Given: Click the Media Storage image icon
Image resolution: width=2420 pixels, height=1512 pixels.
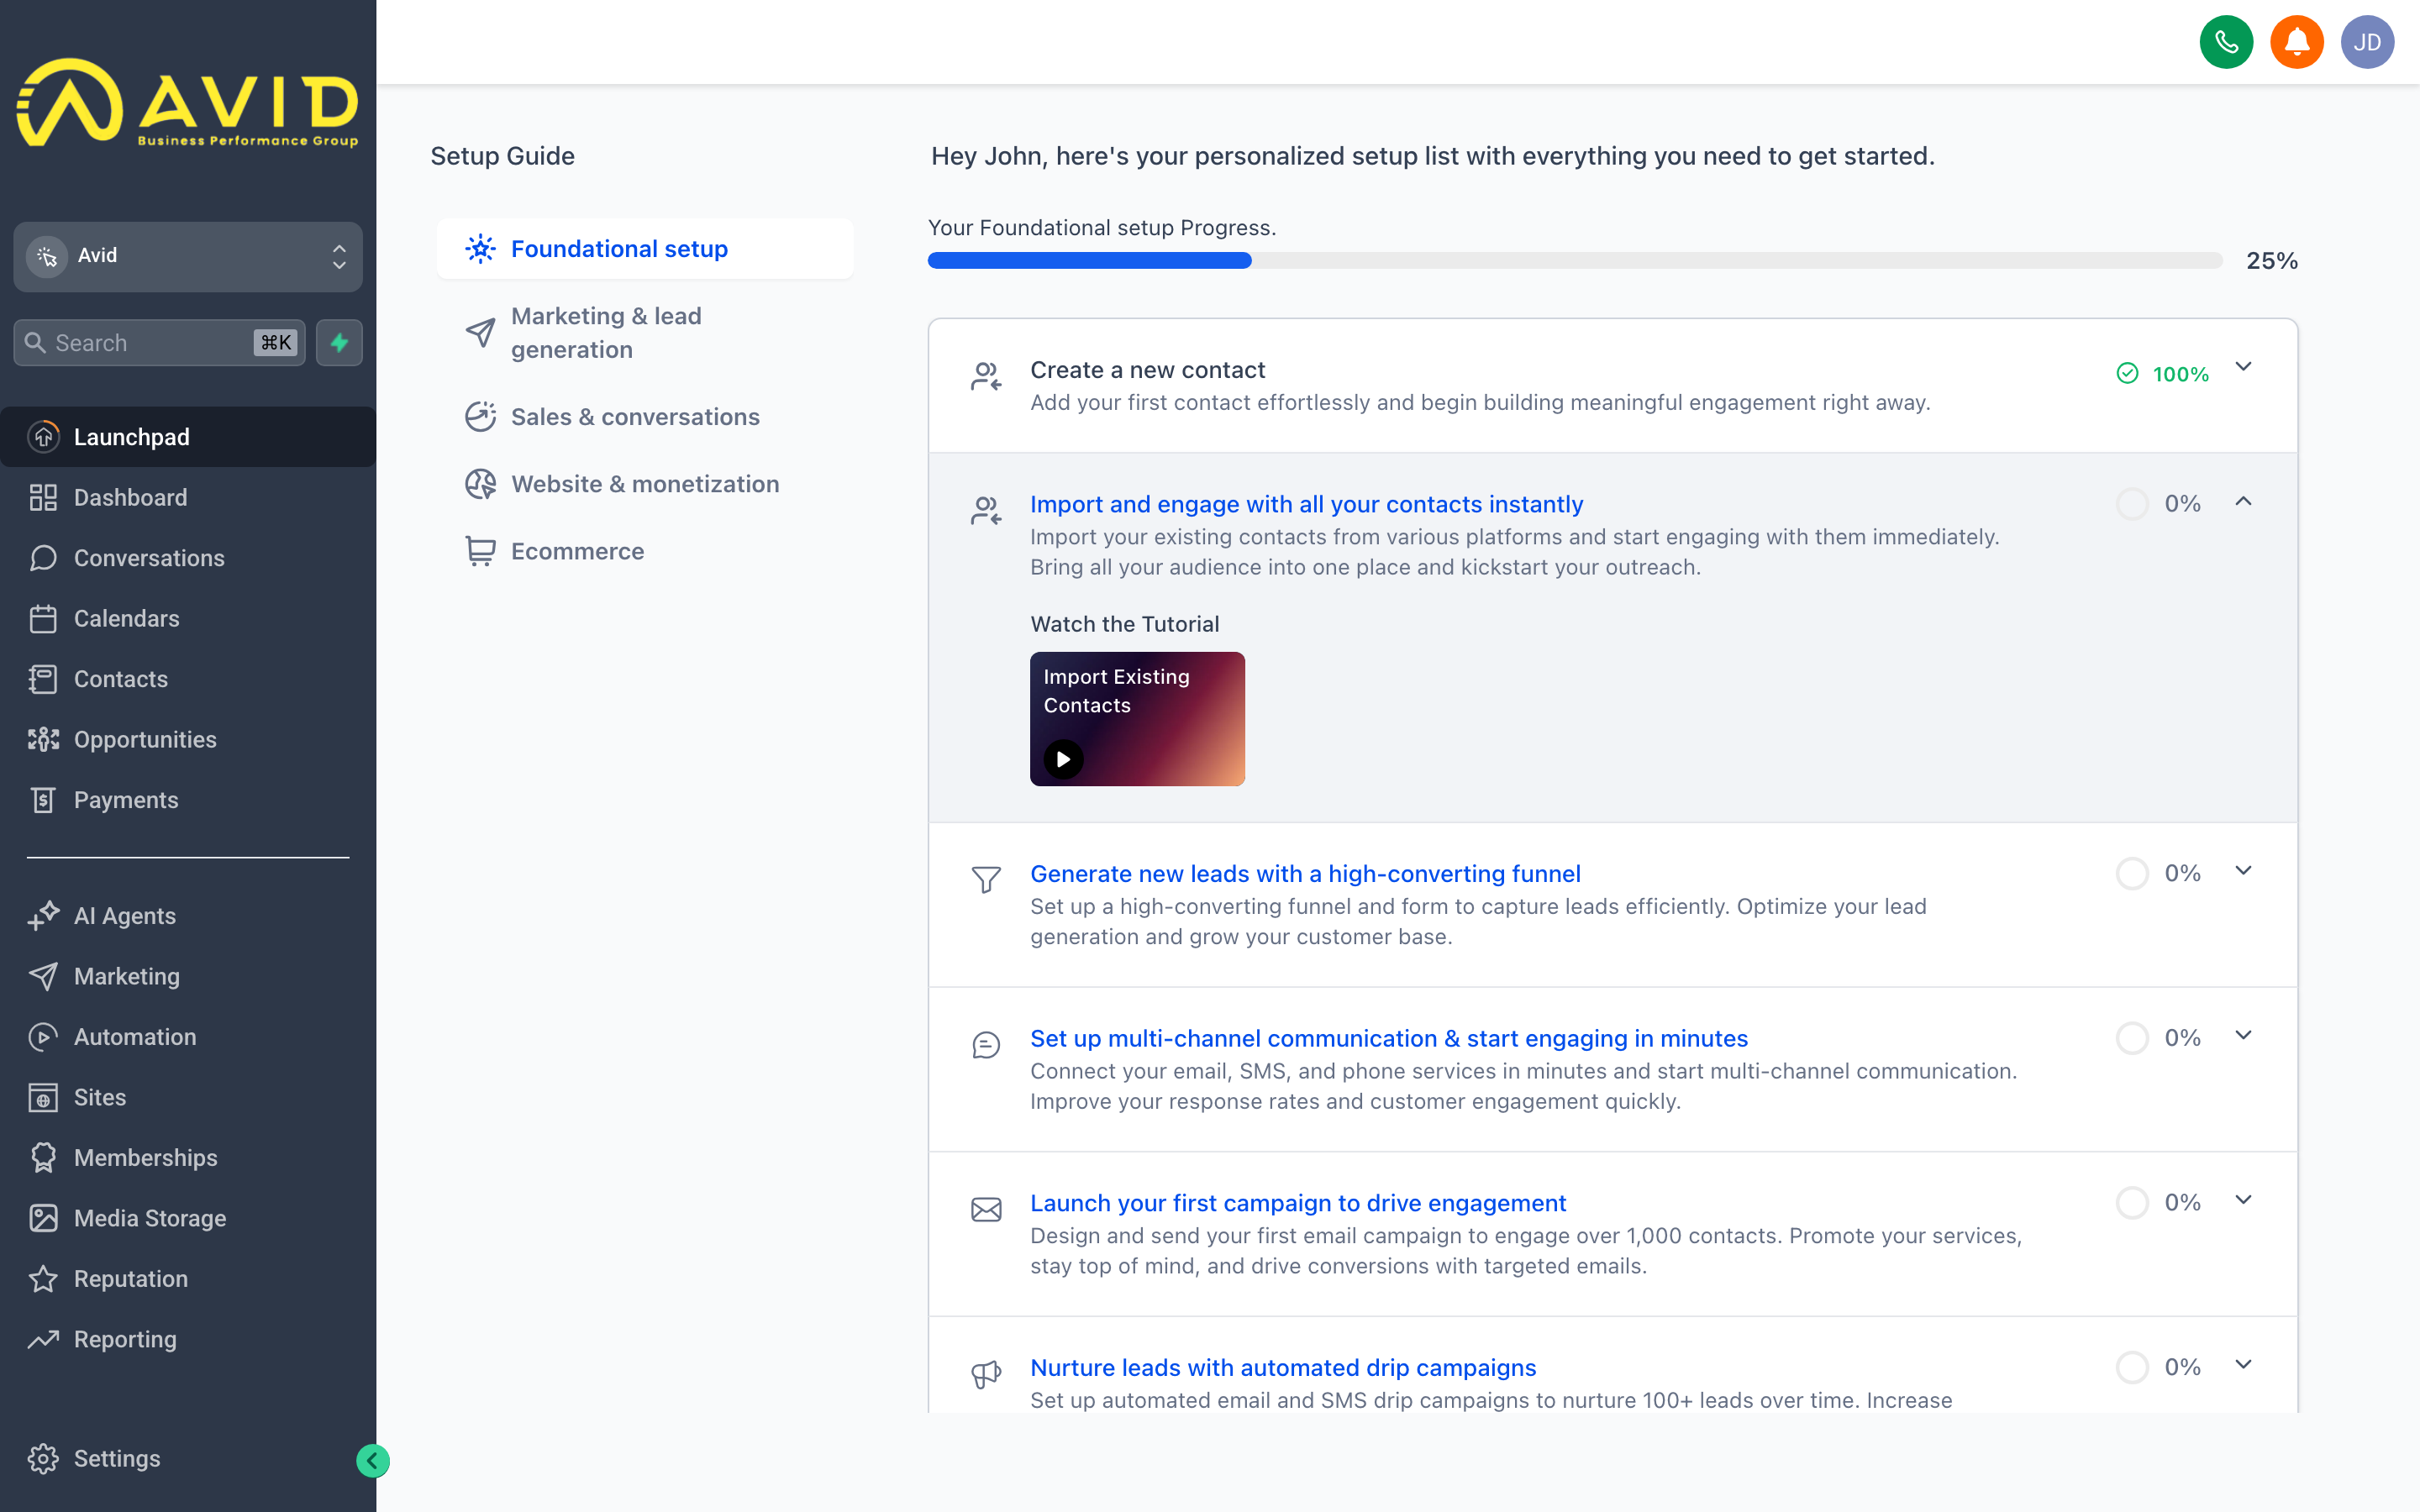Looking at the screenshot, I should pos(43,1218).
